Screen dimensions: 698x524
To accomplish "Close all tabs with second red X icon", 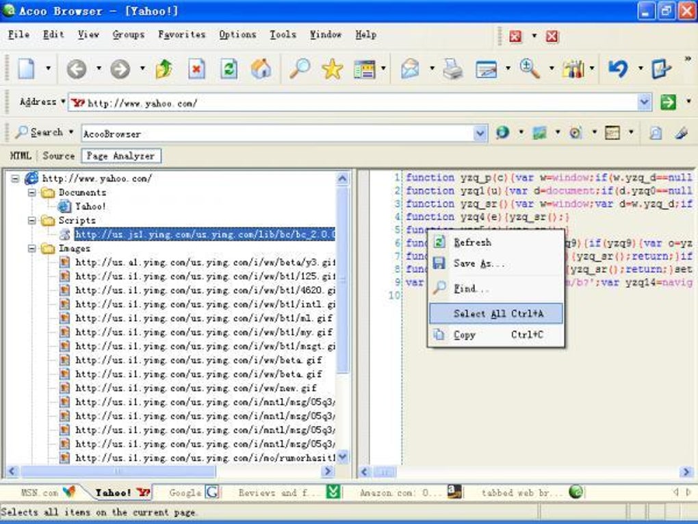I will point(552,36).
